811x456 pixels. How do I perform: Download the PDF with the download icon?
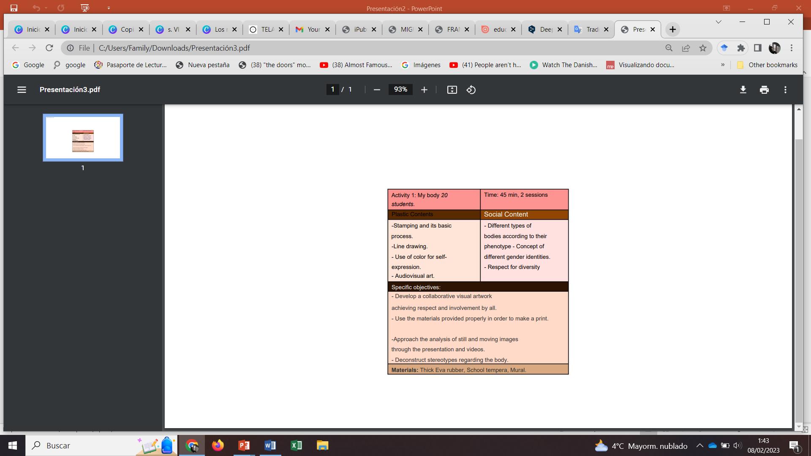pos(743,90)
